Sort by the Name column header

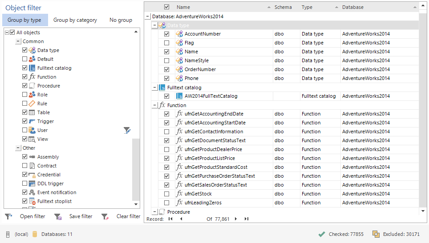pos(223,7)
